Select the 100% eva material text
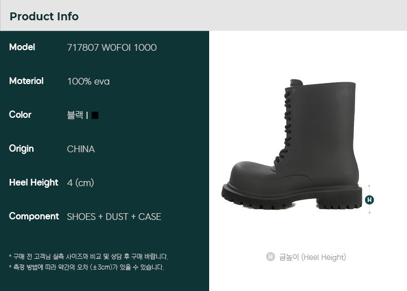 (x=89, y=81)
